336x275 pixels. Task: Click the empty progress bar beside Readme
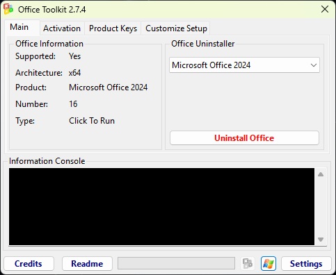click(x=176, y=263)
